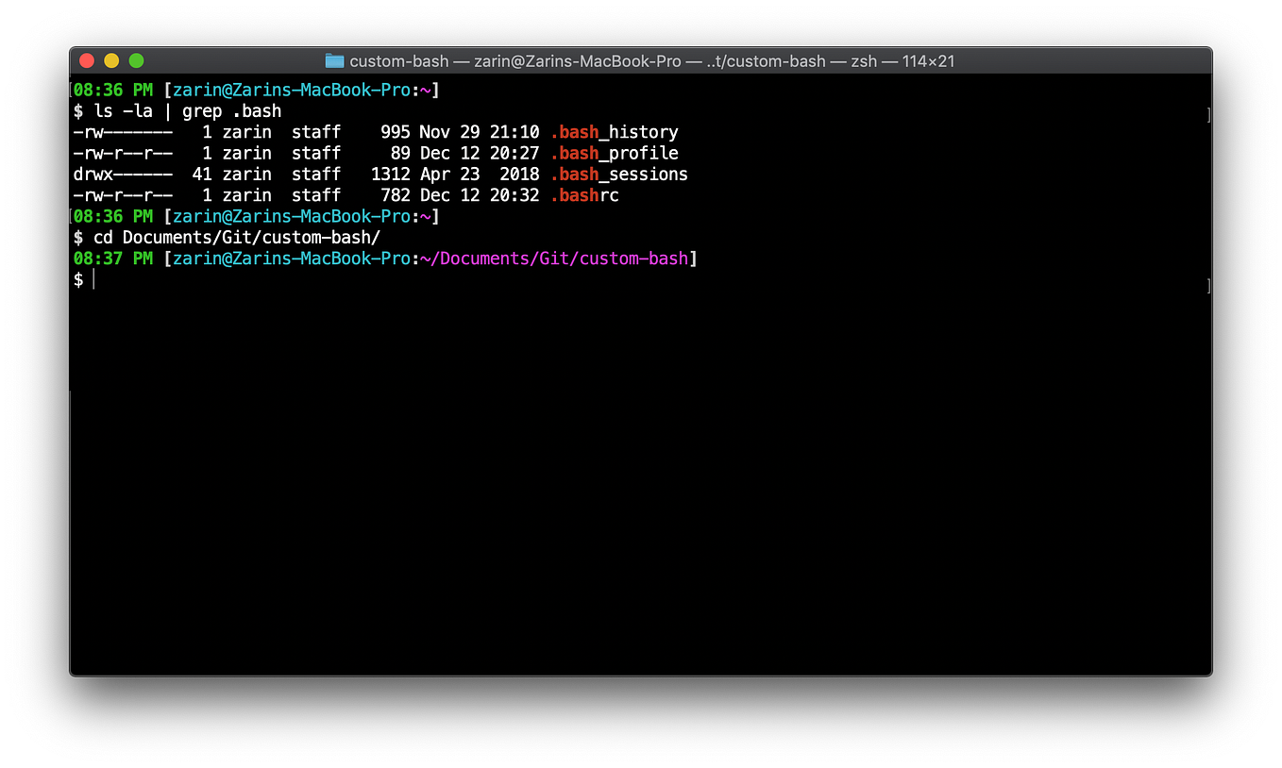Click the .bash_profile filename in the output
The image size is (1282, 768).
pos(615,153)
